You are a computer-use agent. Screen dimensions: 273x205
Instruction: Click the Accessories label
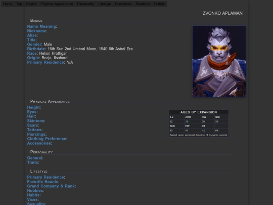click(39, 143)
